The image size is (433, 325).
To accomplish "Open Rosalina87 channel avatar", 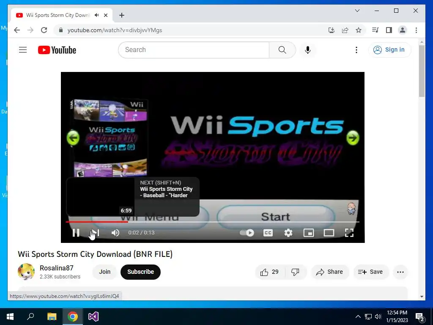I will click(x=26, y=272).
